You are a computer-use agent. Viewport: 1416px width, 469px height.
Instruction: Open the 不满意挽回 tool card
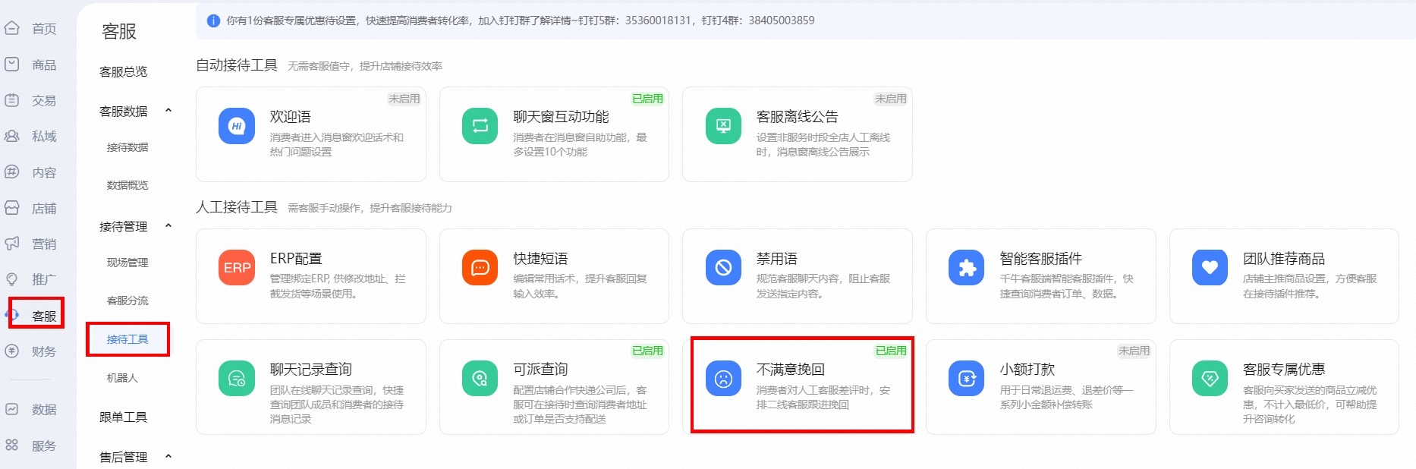pos(801,386)
